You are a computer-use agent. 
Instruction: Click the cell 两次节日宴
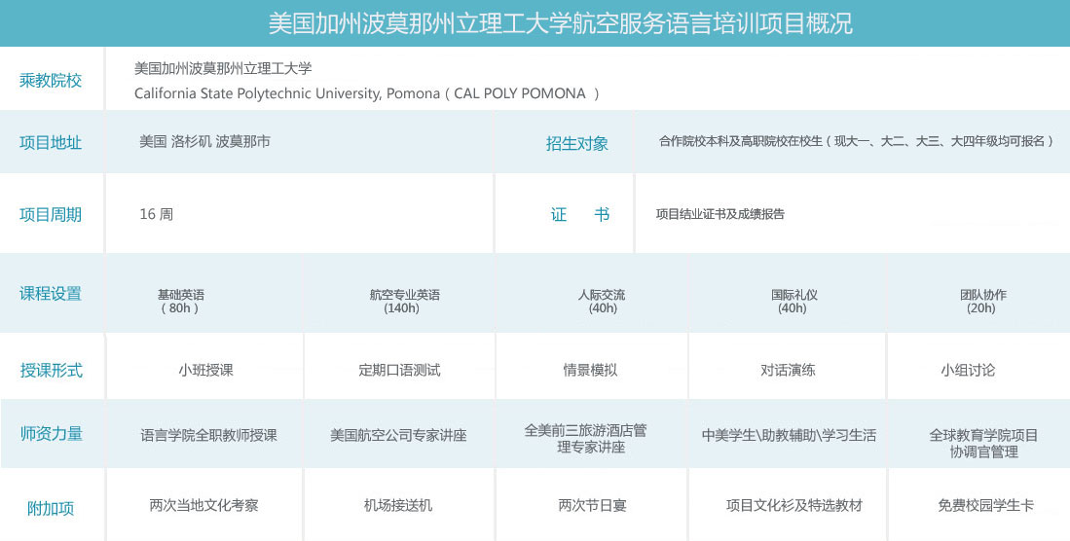click(x=592, y=506)
